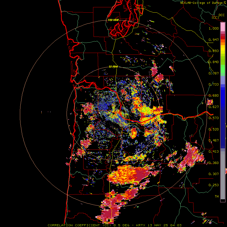The image size is (227, 227).
Task: Click the TH label on the scale
Action: tap(217, 196)
